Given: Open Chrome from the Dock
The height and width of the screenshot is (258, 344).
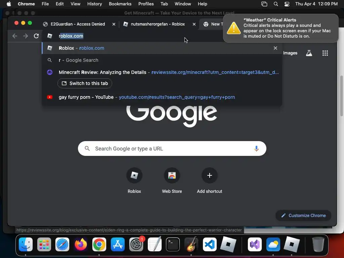Looking at the screenshot, I should click(x=99, y=244).
